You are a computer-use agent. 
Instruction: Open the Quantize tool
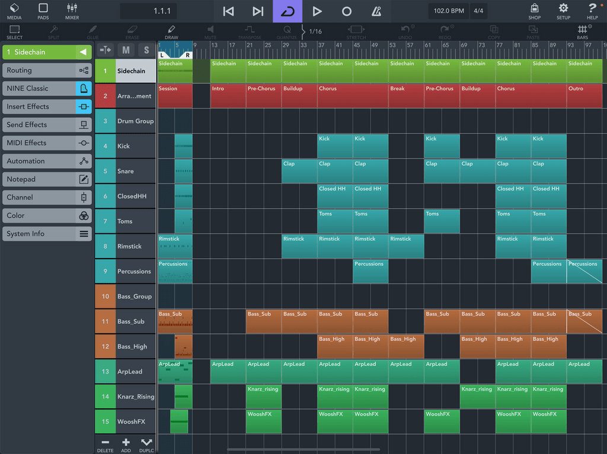tap(287, 32)
